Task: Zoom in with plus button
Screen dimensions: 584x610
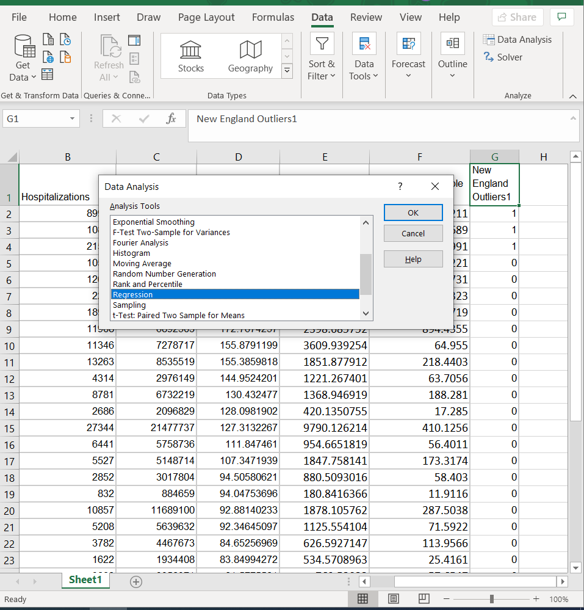Action: 536,599
